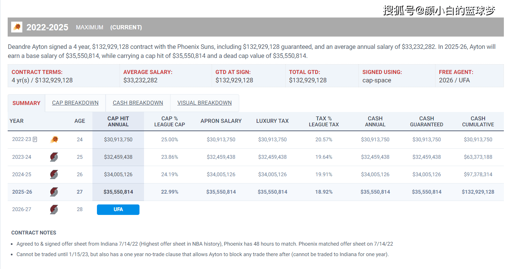Click the 2024-25 year cell

[x=22, y=174]
